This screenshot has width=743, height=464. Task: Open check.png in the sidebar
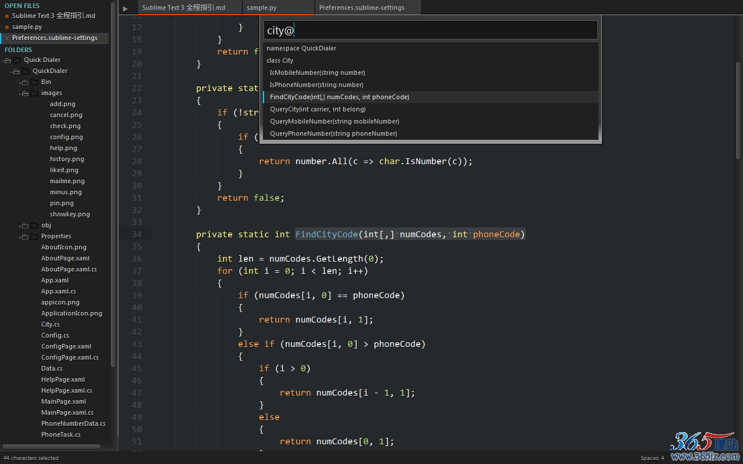[x=65, y=126]
